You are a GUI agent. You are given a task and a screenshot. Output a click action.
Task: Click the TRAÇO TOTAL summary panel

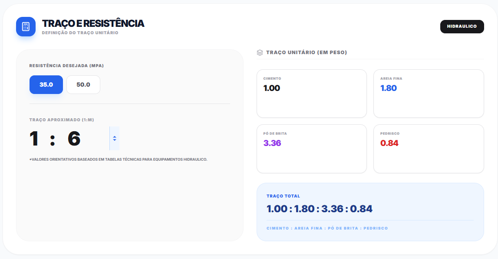pos(370,212)
